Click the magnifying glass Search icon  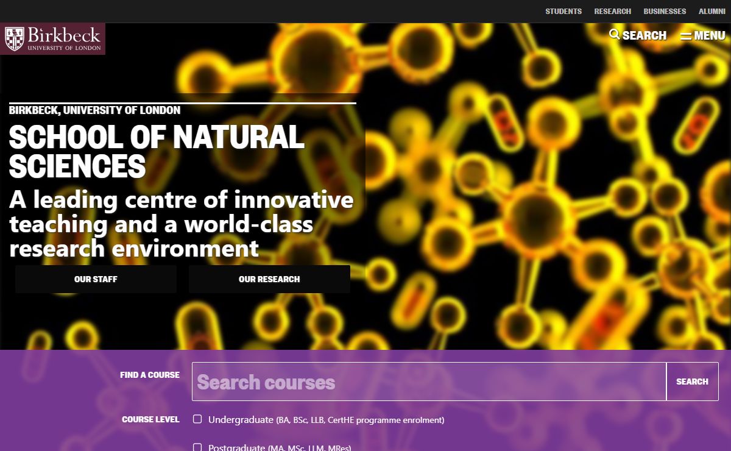[615, 35]
